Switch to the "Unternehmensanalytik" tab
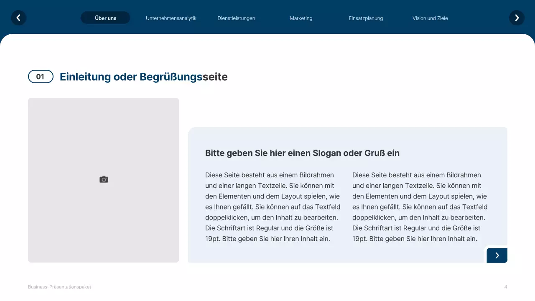 coord(171,18)
